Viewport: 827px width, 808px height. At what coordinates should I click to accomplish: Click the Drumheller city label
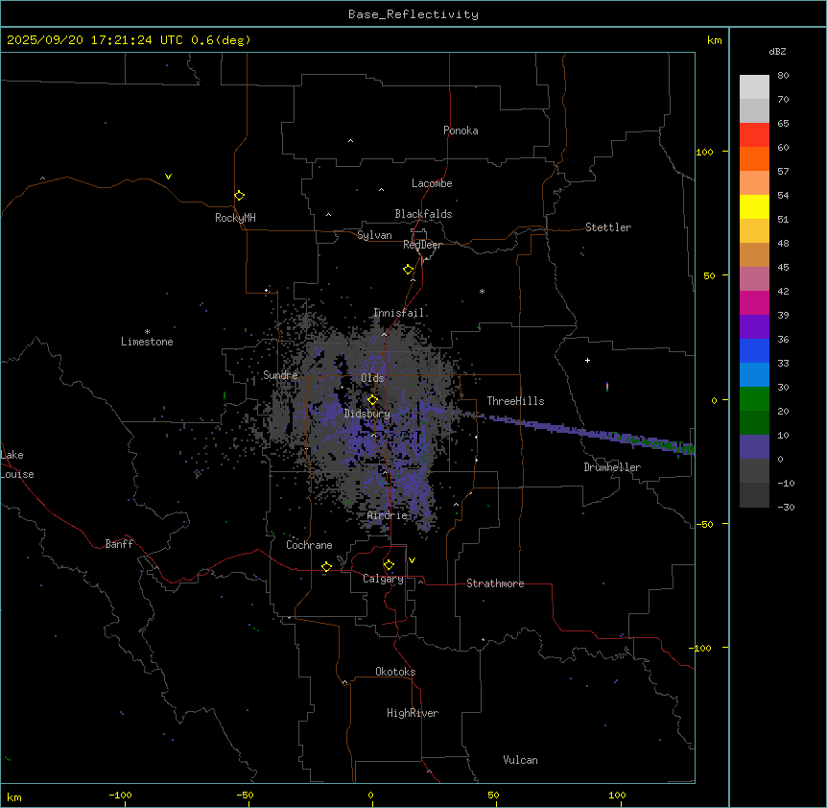611,467
